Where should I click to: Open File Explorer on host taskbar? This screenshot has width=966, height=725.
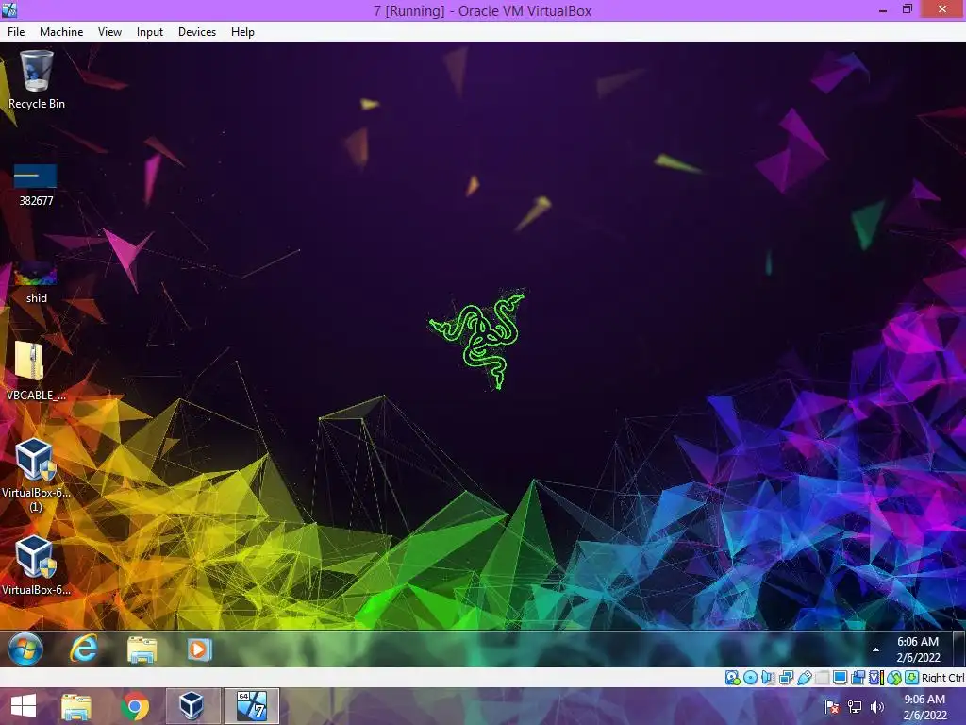(76, 706)
